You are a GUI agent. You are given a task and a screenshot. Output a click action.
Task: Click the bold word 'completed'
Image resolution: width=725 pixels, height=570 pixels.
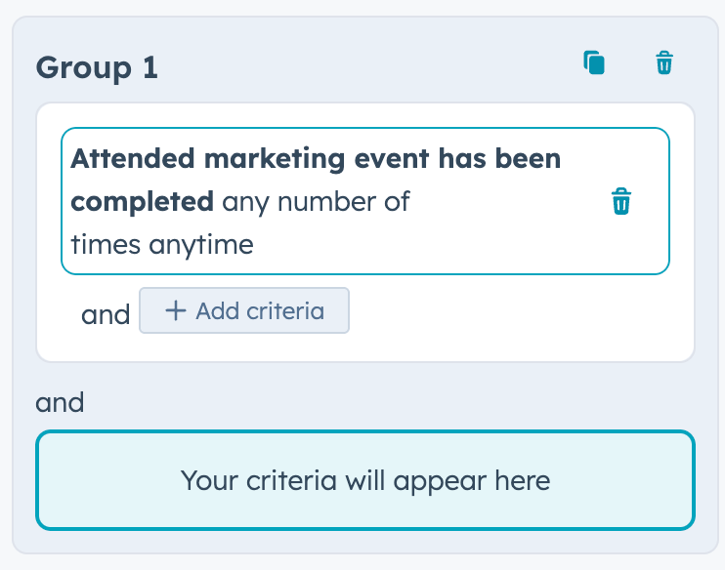142,202
